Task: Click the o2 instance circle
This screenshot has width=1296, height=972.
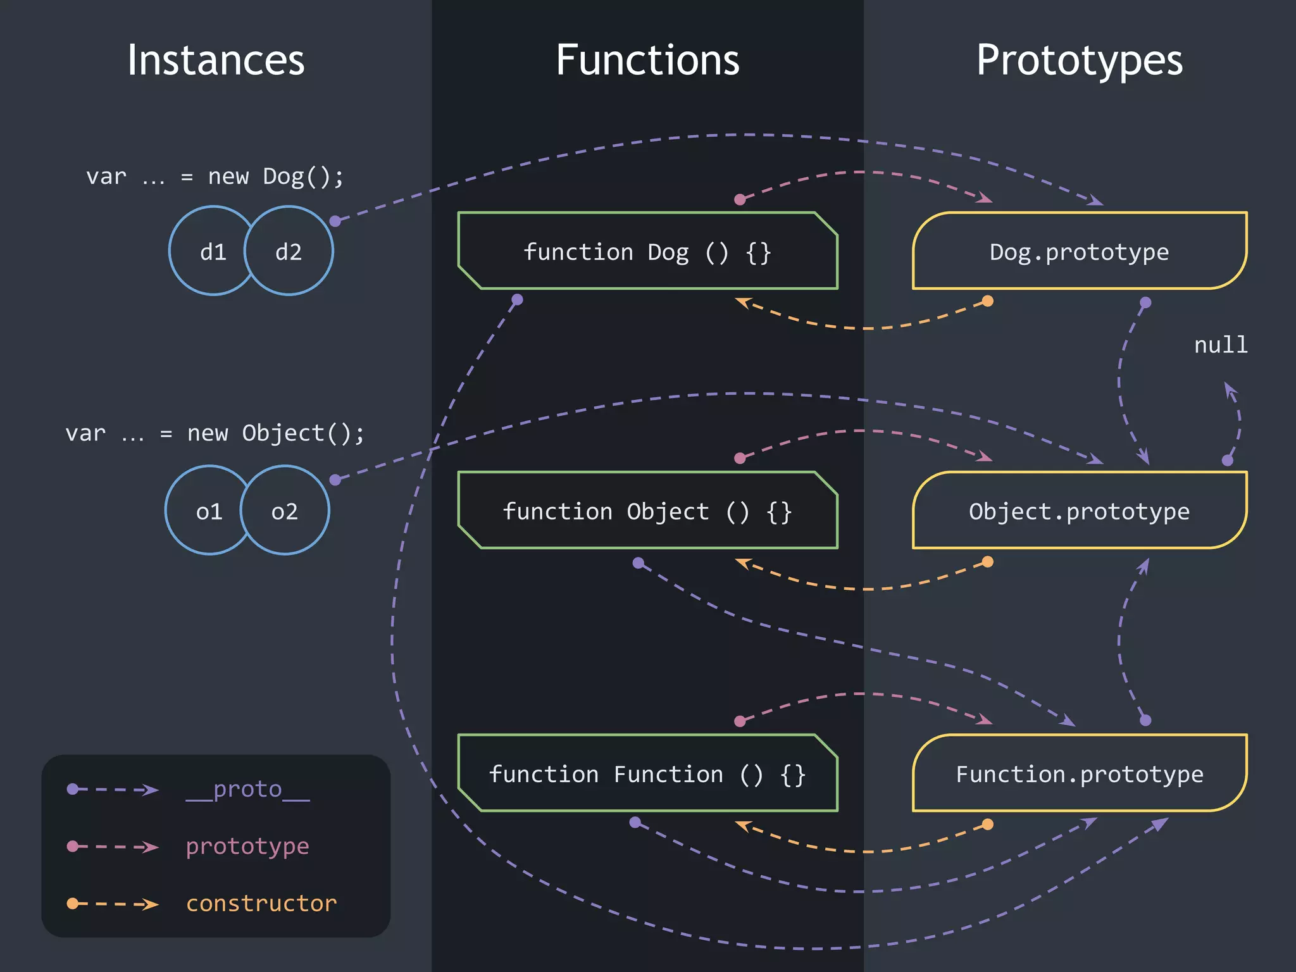Action: (285, 510)
